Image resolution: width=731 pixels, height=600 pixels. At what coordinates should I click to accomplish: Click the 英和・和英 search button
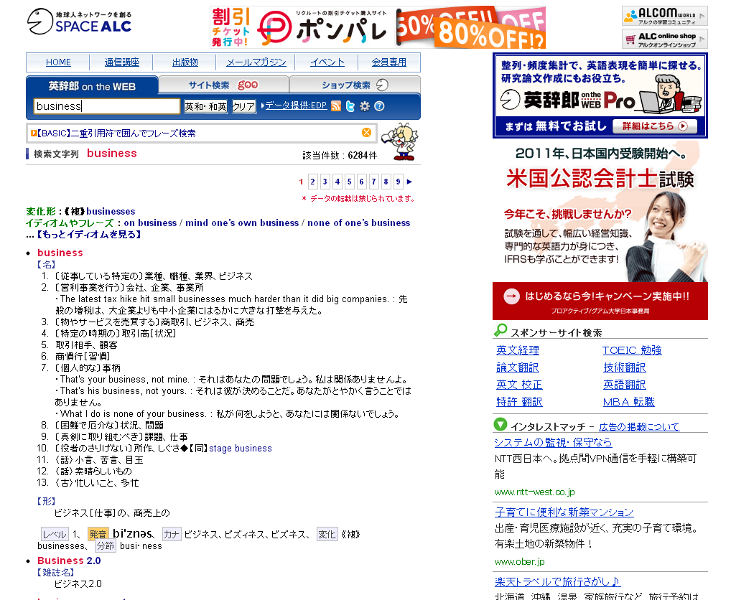(205, 107)
